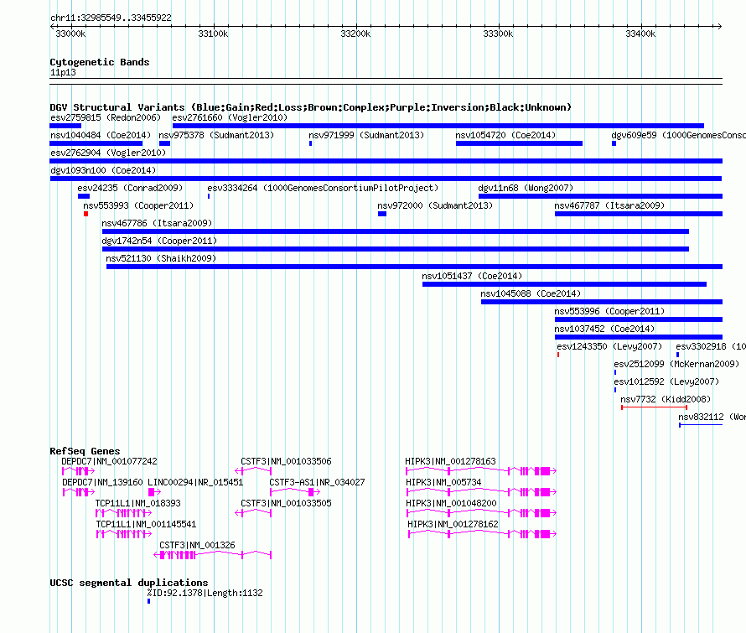Click TCP11L1|NM_018393 gene label
The width and height of the screenshot is (746, 633).
(x=138, y=503)
